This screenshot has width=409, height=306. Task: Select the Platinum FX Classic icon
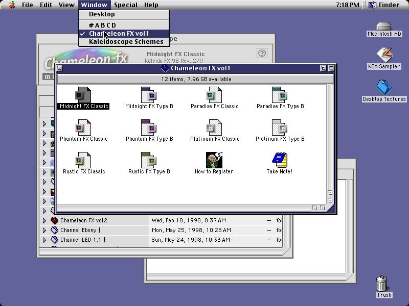tap(214, 127)
